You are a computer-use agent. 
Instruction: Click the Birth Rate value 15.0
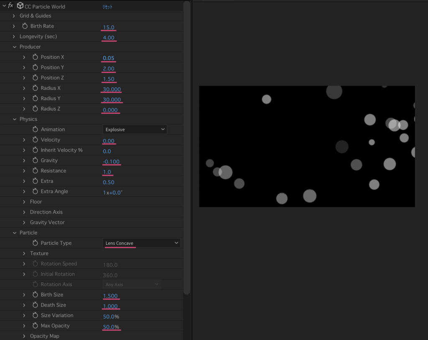(108, 26)
